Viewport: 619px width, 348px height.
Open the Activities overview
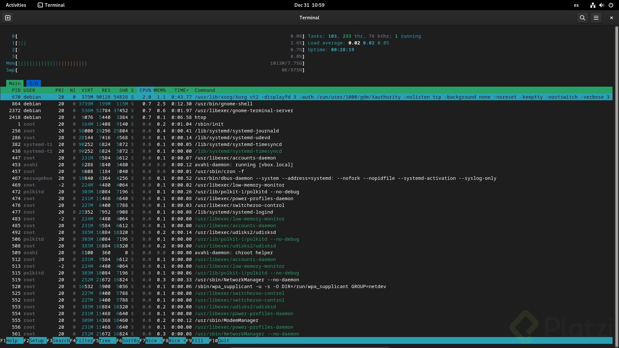16,5
